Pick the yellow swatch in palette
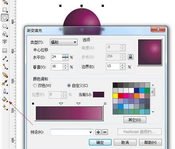 click(115, 96)
